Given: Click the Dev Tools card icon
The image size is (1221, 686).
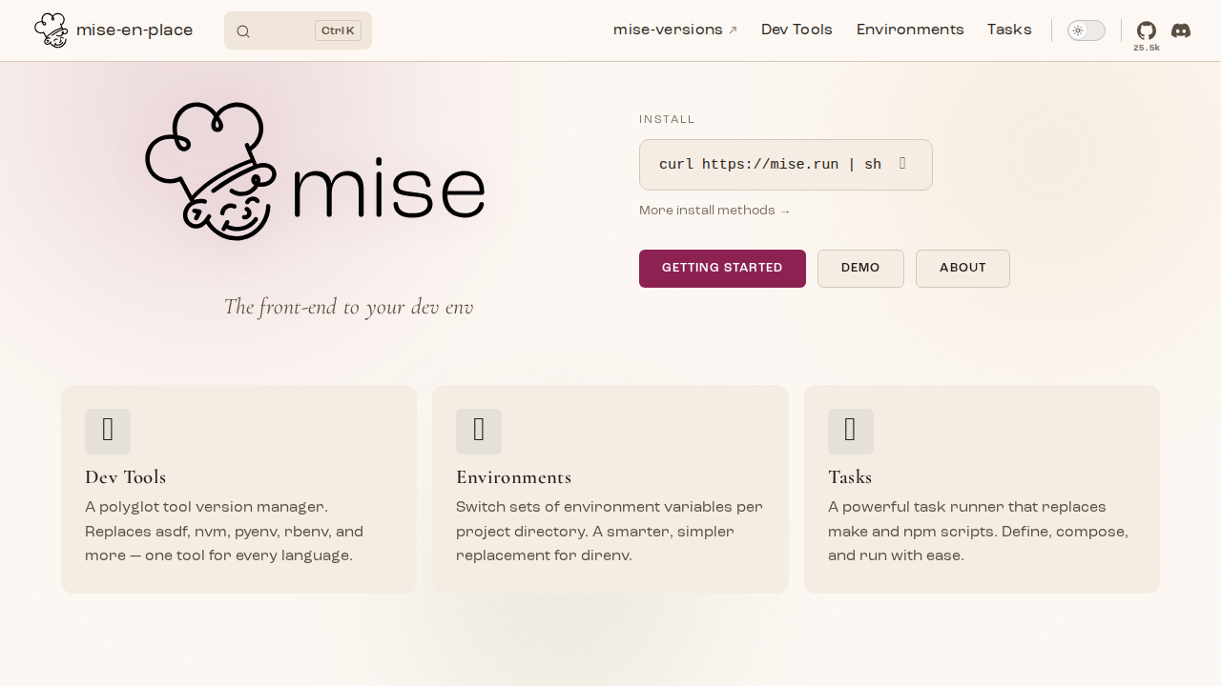Looking at the screenshot, I should pyautogui.click(x=108, y=431).
